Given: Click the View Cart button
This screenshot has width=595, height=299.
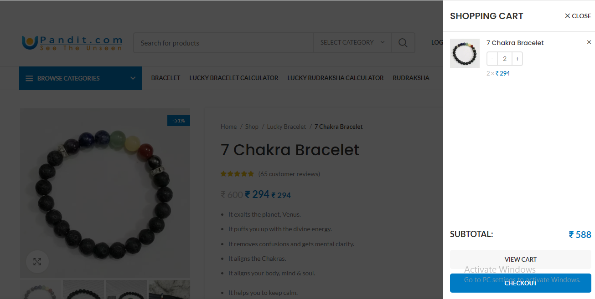Looking at the screenshot, I should [x=521, y=259].
